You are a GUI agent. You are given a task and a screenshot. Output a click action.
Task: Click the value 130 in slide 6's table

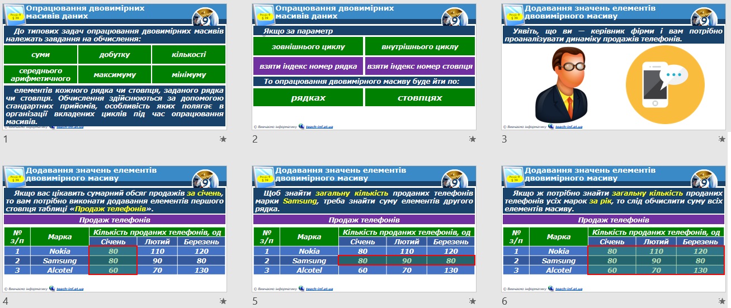[700, 270]
